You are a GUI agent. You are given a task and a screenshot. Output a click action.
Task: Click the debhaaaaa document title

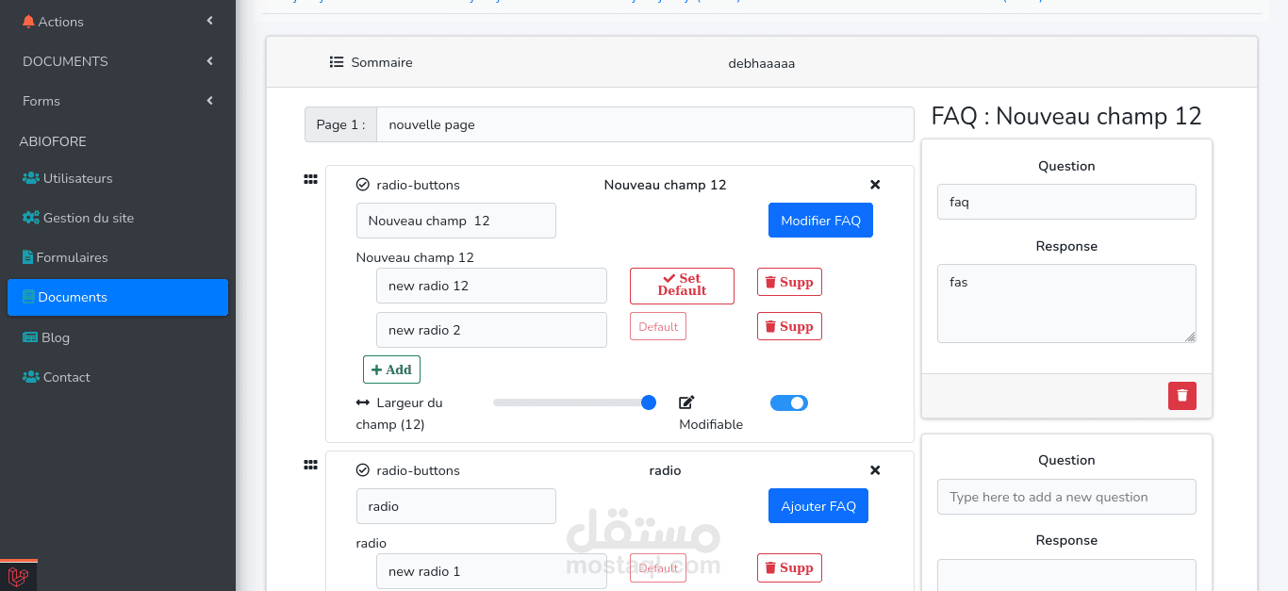tap(762, 63)
